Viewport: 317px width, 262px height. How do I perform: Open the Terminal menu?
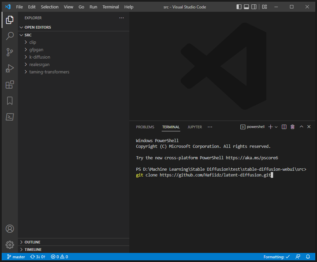tap(111, 7)
